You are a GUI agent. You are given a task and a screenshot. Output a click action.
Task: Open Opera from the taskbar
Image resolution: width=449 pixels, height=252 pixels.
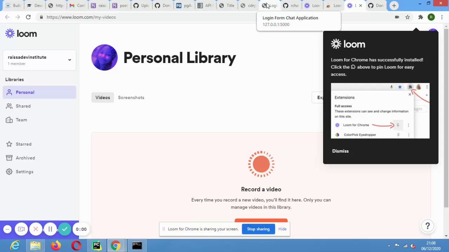(x=76, y=245)
